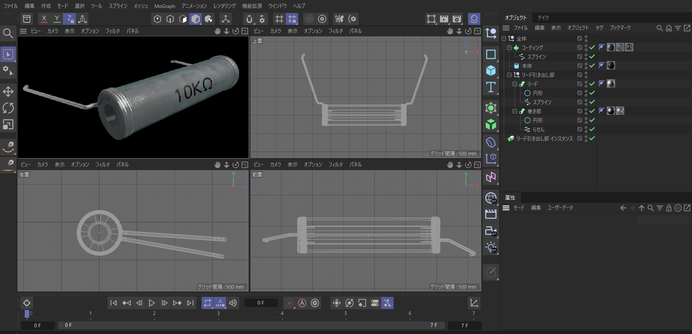Toggle X axis lock

(44, 19)
